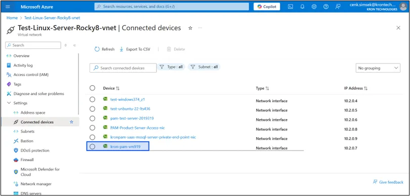Viewport: 410px width, 196px height.
Task: Open Microsoft Defender for Cloud
Action: (x=40, y=172)
